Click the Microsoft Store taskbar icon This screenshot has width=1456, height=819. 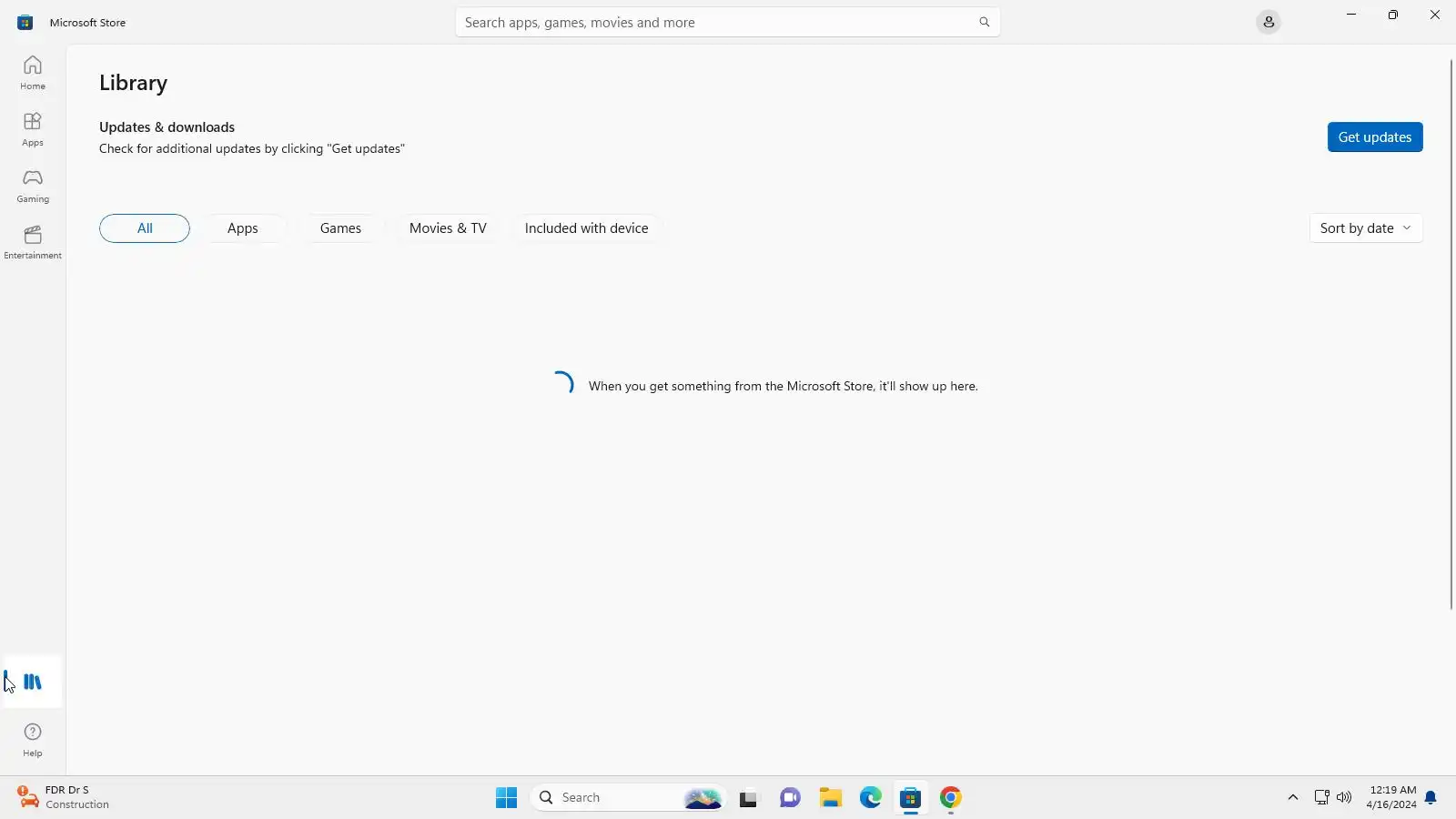pyautogui.click(x=911, y=798)
